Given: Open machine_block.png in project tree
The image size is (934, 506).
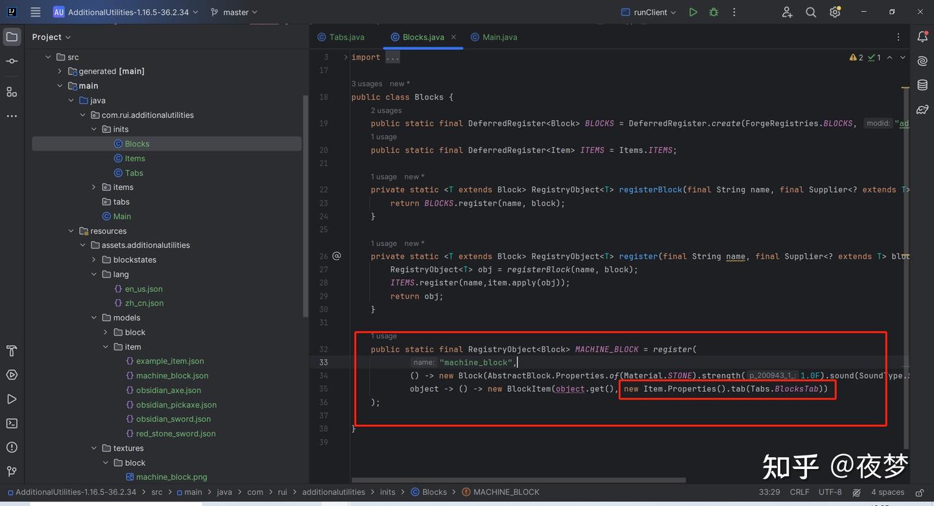Looking at the screenshot, I should click(171, 477).
